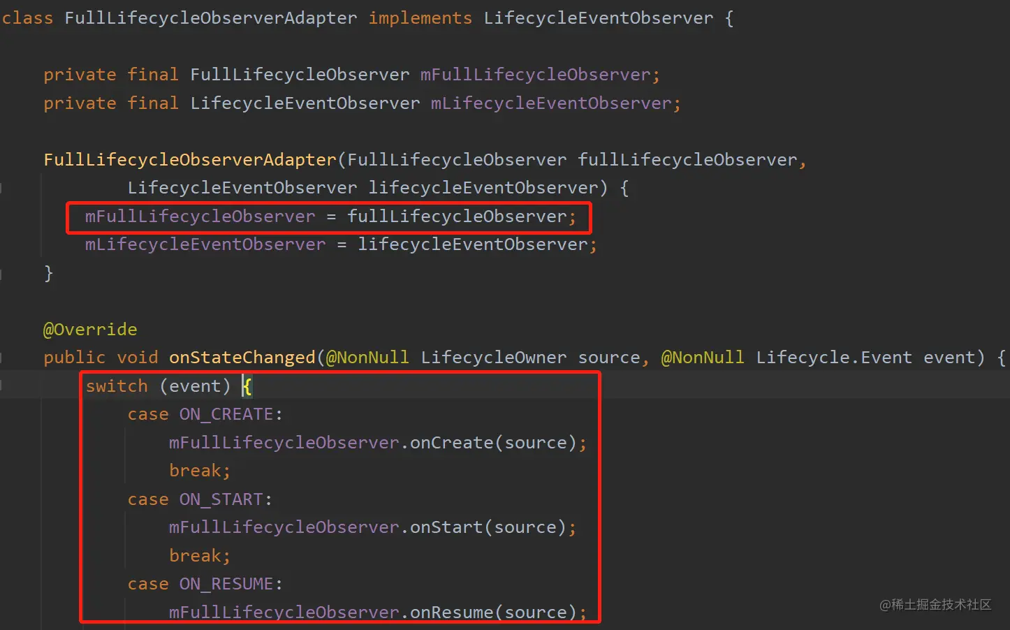Click the highlighted opening brace after switch (event)
Image resolution: width=1010 pixels, height=630 pixels.
(247, 386)
